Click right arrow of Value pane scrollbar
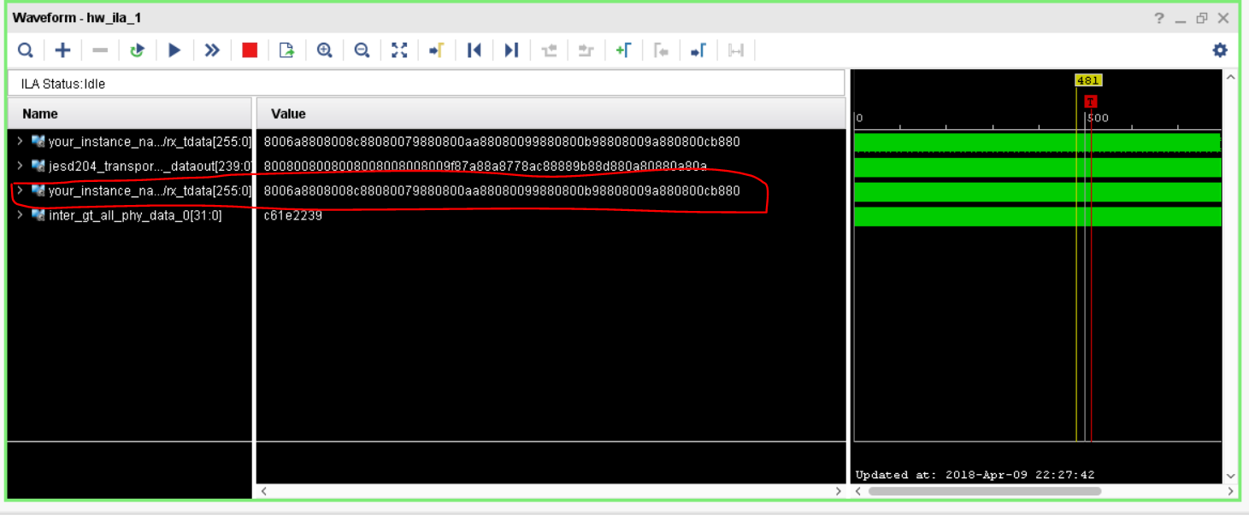 click(x=838, y=491)
